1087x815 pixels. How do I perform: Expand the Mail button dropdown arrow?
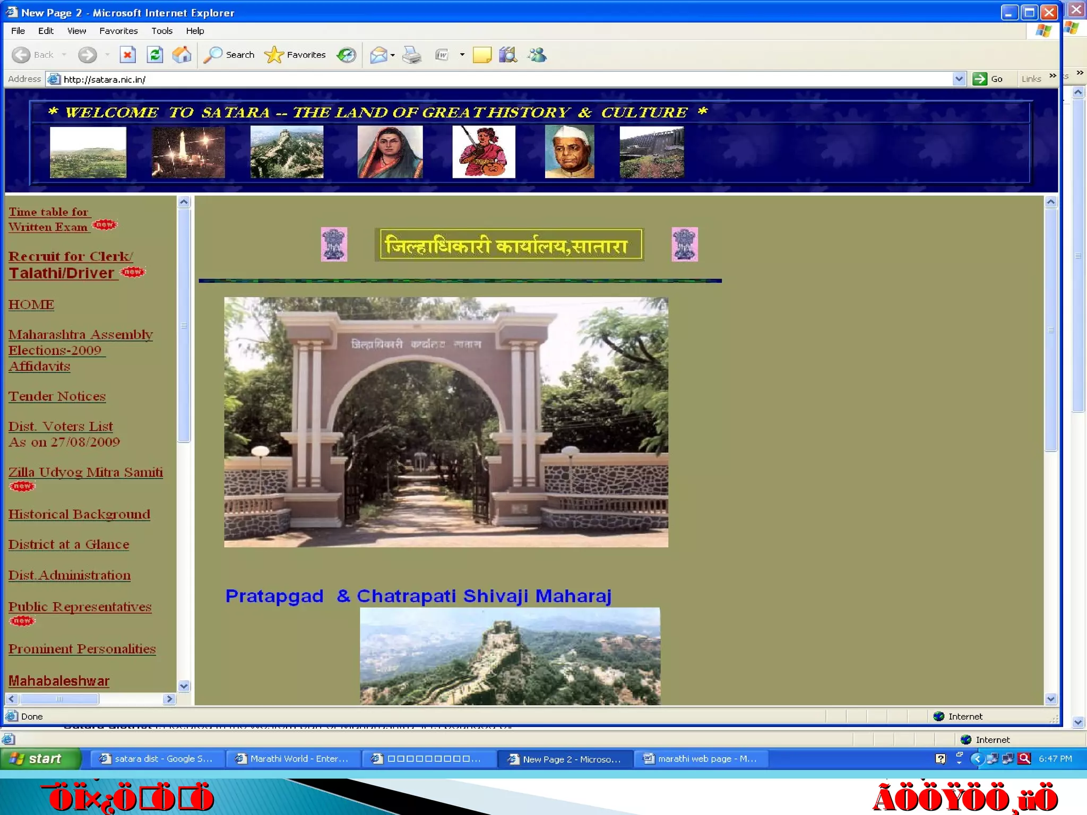click(x=393, y=55)
